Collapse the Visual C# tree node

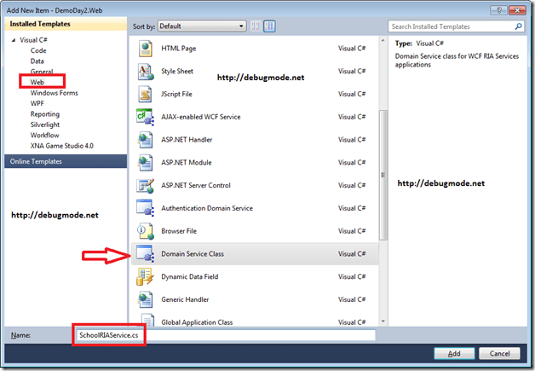[x=14, y=40]
